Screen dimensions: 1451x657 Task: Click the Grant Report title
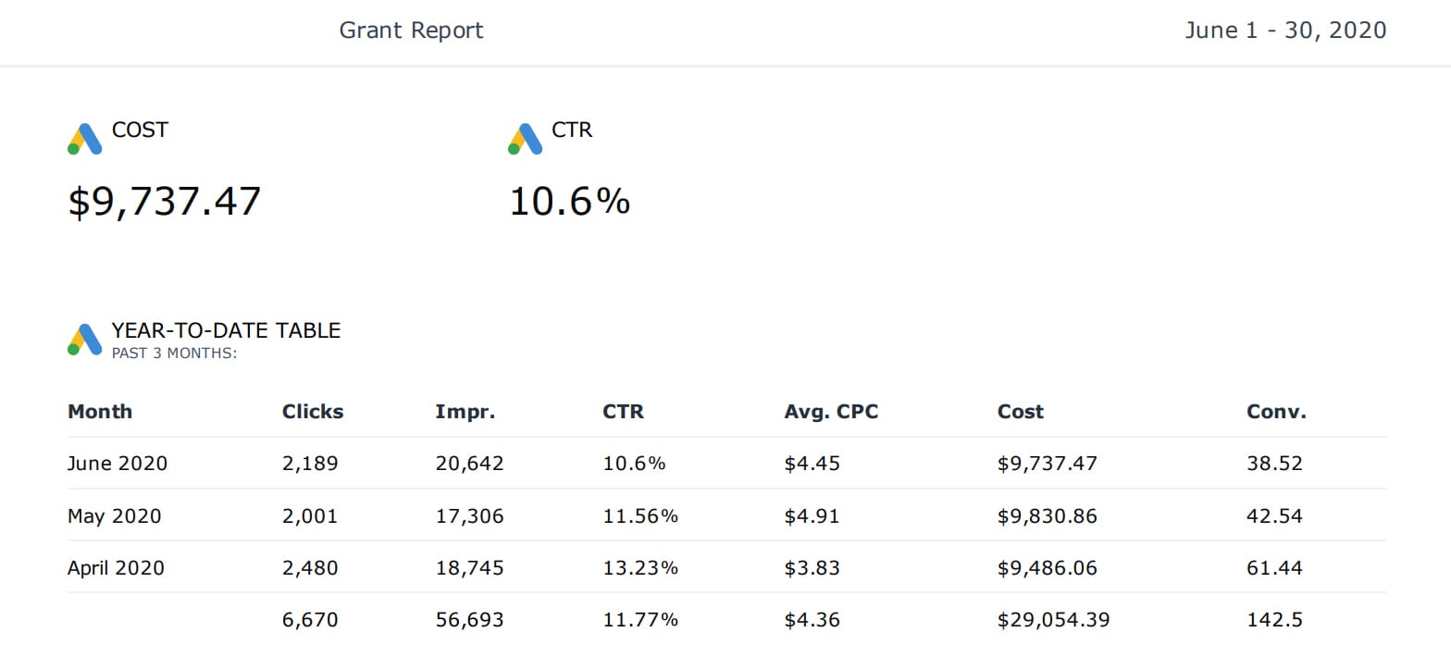[411, 31]
